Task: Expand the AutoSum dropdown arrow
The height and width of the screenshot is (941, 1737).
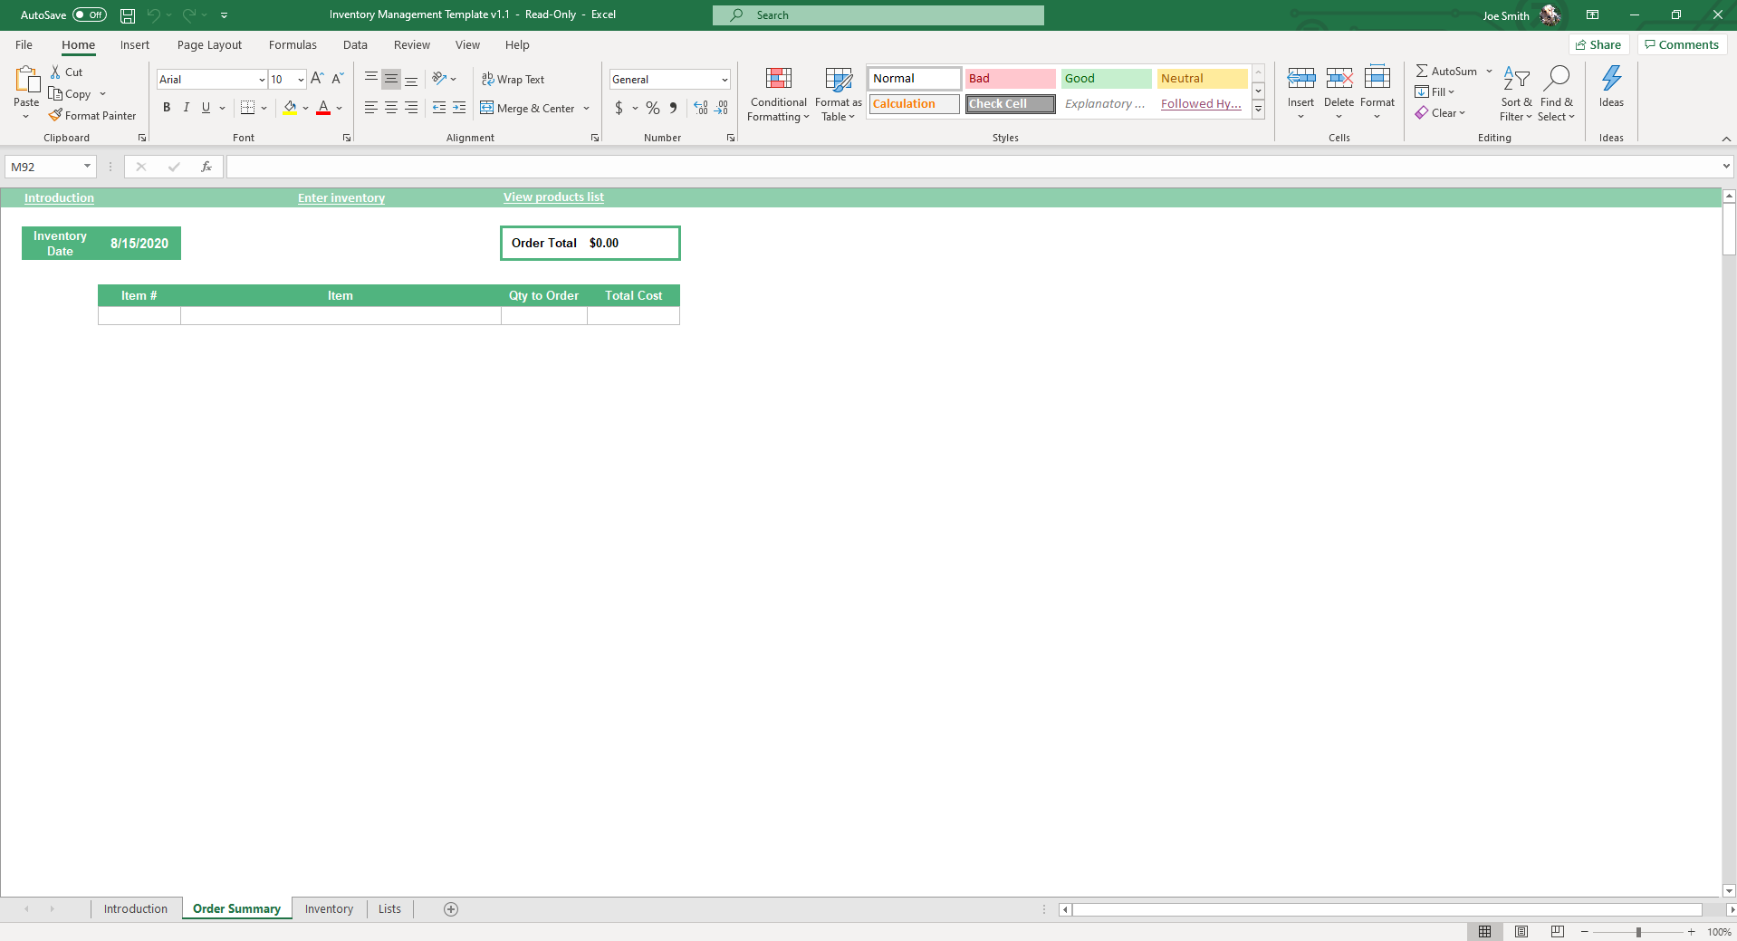Action: (x=1489, y=72)
